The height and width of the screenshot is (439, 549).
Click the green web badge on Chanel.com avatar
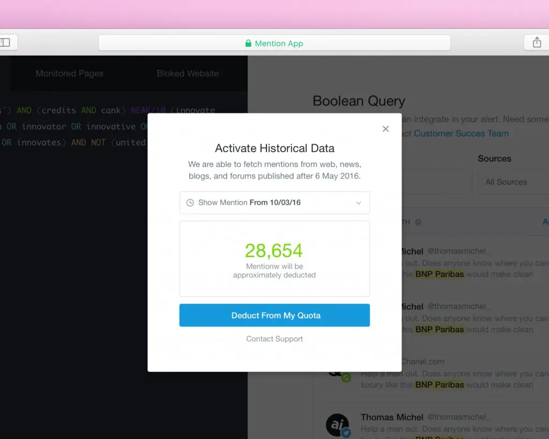[346, 378]
